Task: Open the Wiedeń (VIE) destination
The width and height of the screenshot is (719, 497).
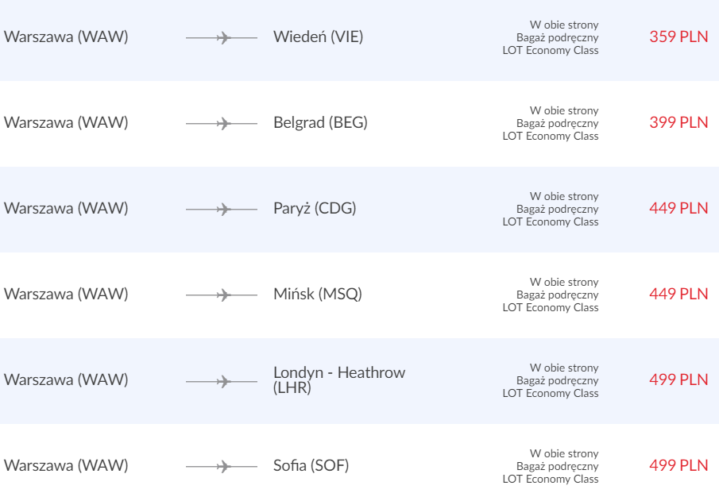Action: pos(319,37)
